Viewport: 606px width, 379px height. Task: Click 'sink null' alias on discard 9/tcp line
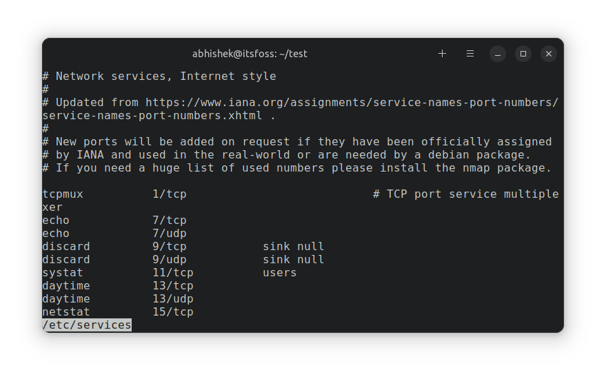click(x=293, y=247)
